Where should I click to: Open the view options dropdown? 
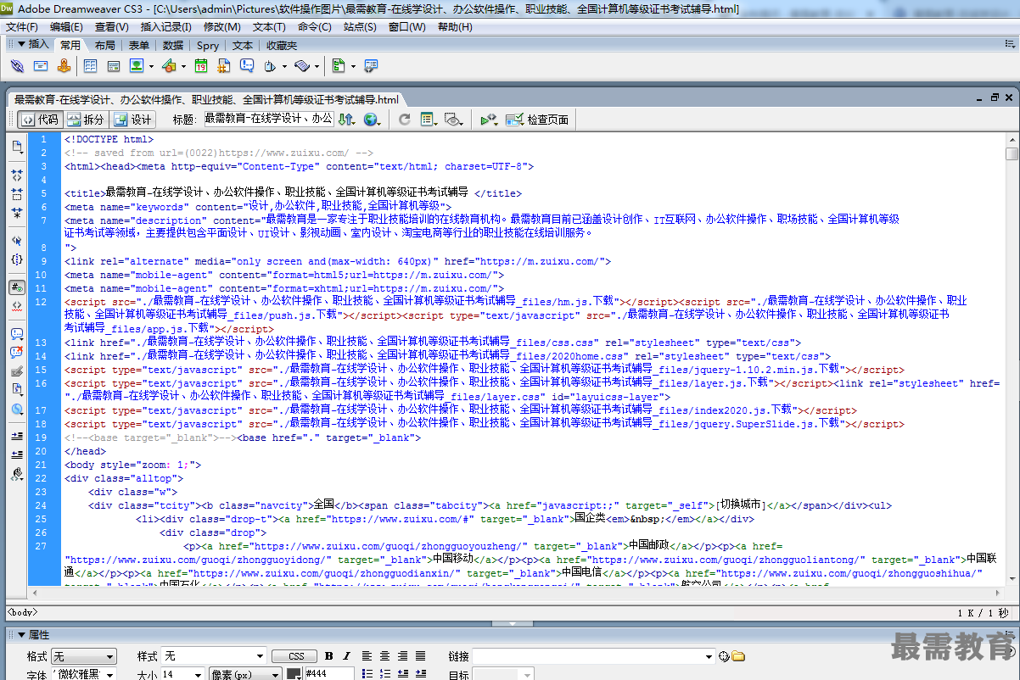point(429,120)
